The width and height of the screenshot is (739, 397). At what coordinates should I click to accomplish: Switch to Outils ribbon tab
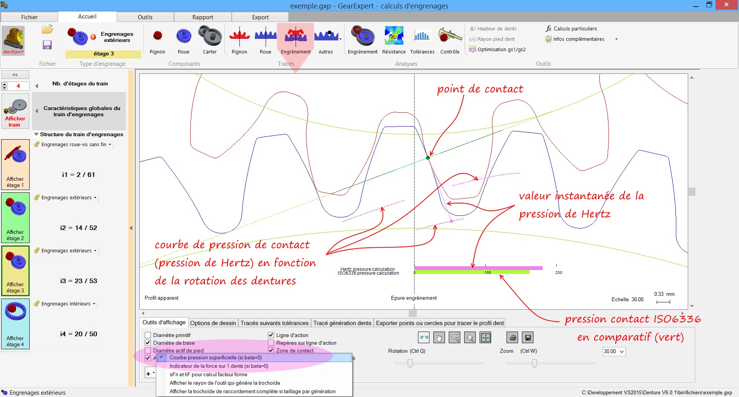point(145,17)
